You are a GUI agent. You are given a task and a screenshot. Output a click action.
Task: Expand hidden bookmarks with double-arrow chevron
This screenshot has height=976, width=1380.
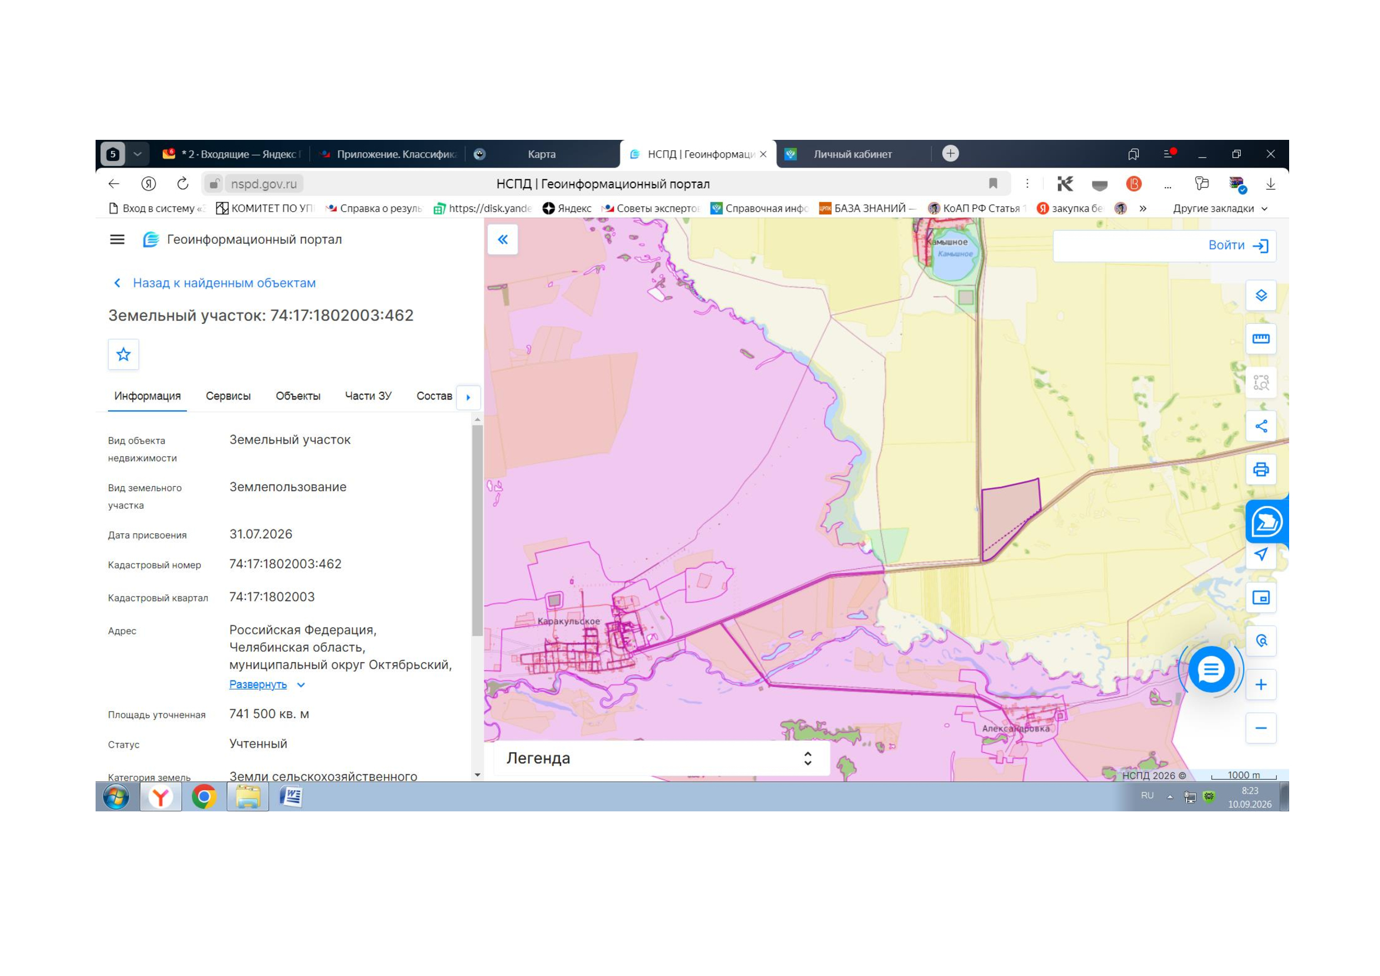point(1143,208)
